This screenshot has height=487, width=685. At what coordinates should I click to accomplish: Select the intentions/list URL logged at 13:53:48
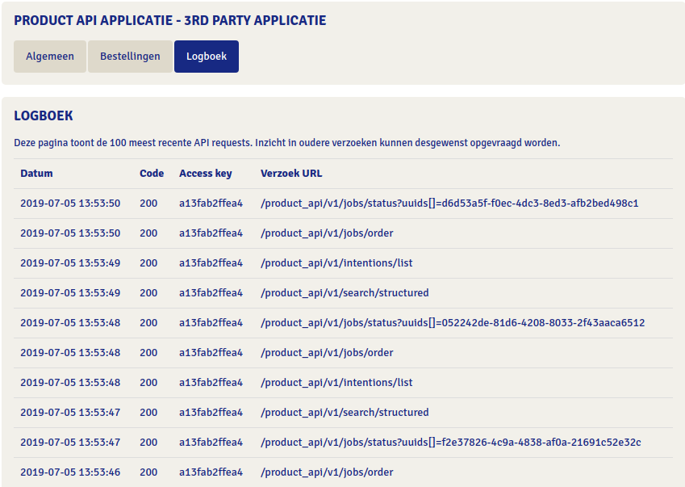336,383
